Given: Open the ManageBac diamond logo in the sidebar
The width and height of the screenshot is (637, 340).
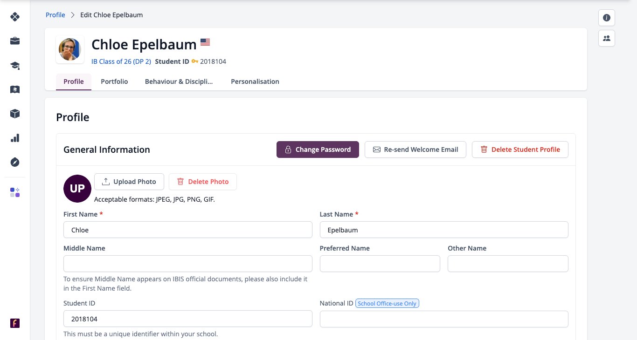Looking at the screenshot, I should click(15, 17).
